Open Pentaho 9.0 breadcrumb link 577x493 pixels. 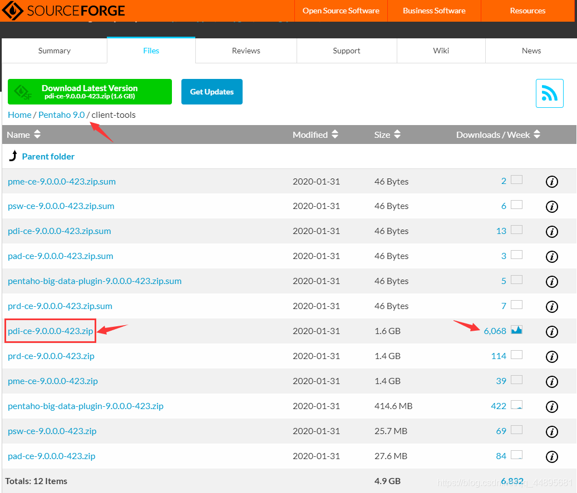tap(61, 114)
